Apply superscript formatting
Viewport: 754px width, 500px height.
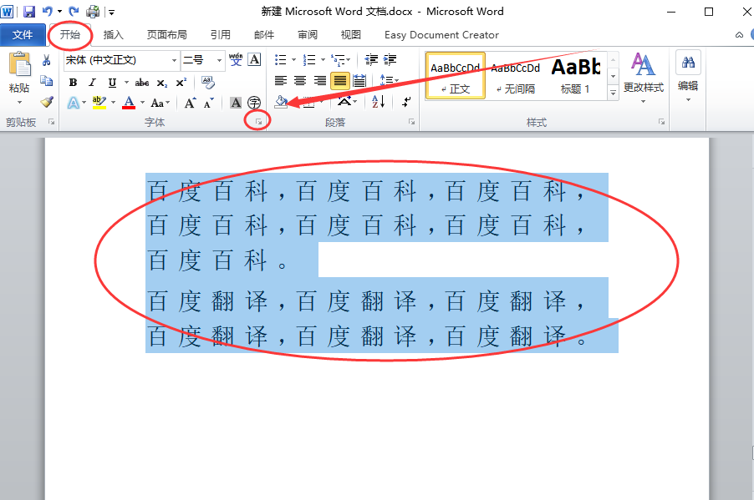click(181, 83)
